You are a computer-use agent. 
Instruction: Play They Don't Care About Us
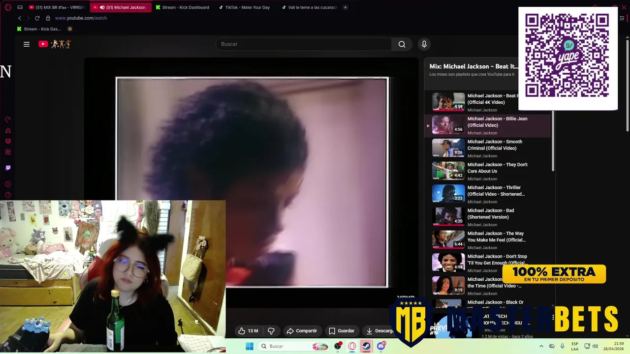[x=487, y=171]
